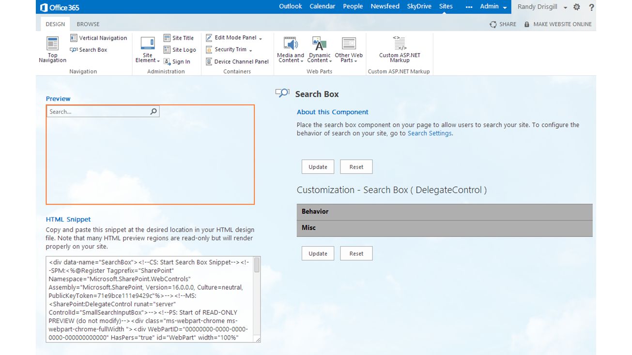The image size is (632, 355).
Task: Open Calendar from the top bar
Action: pos(323,6)
